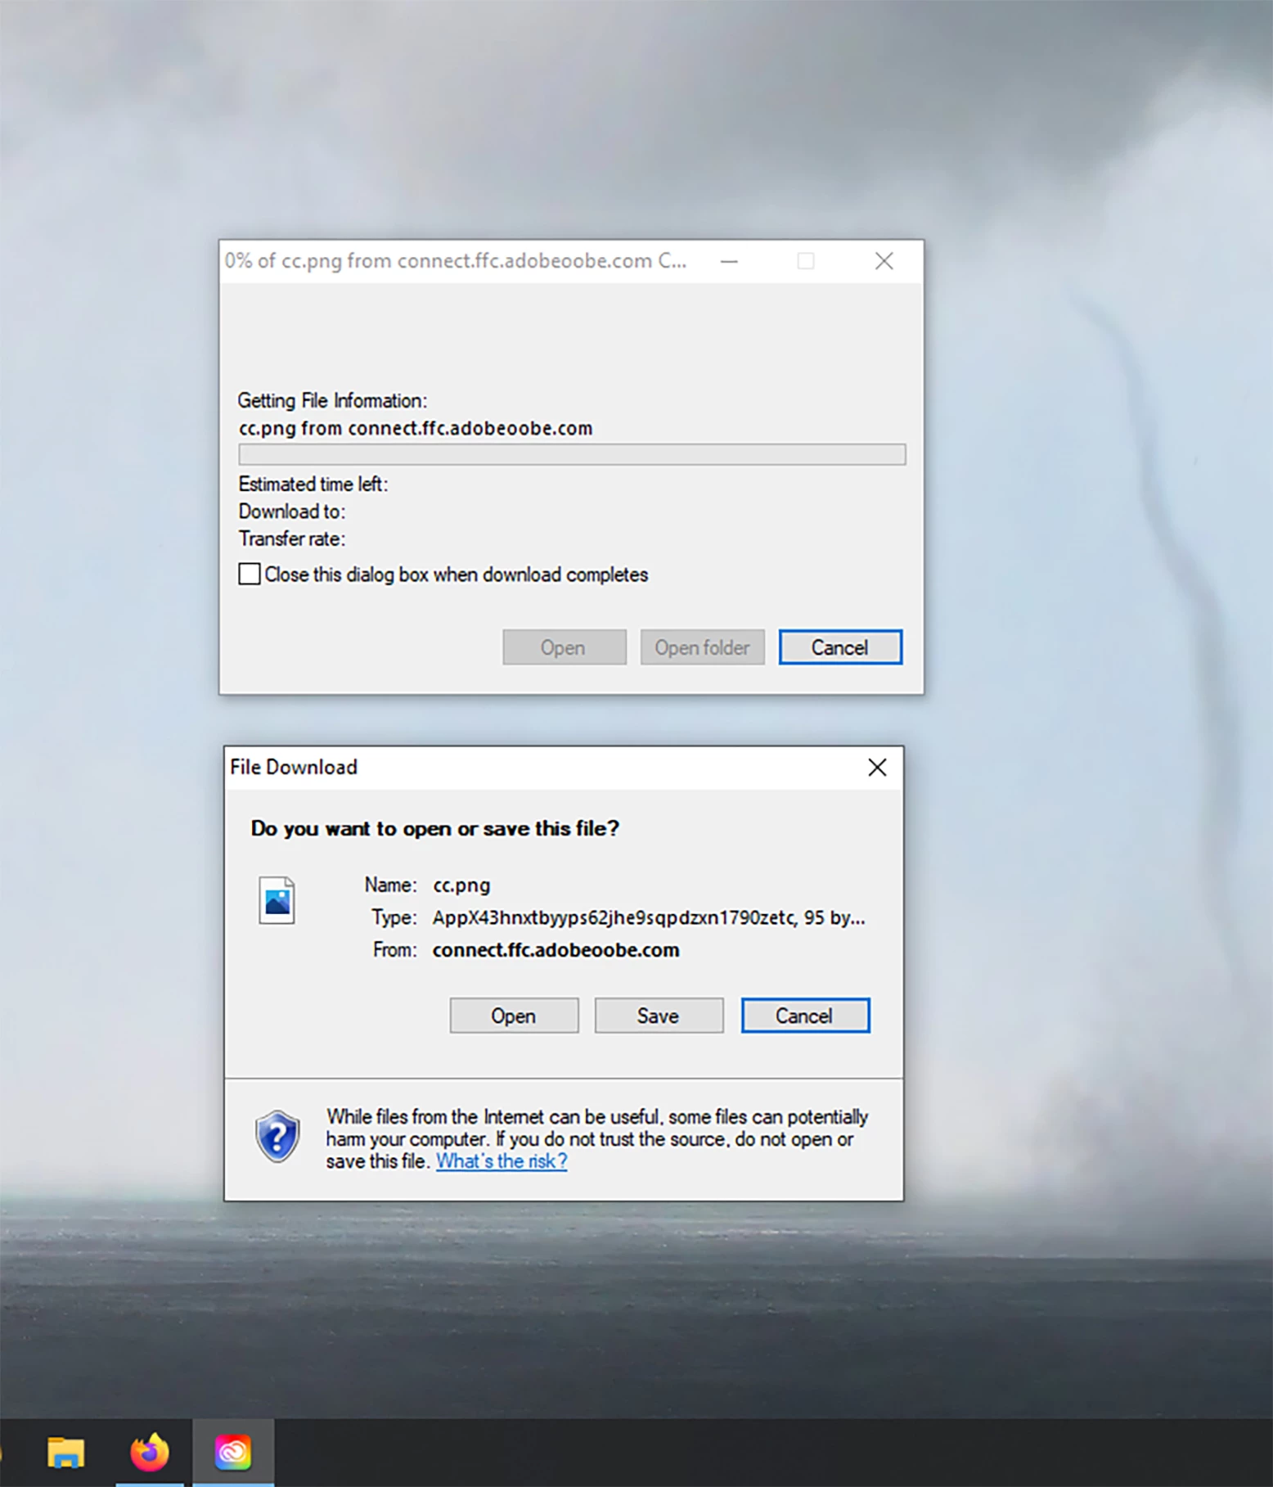Click the Transfer rate label

[292, 538]
